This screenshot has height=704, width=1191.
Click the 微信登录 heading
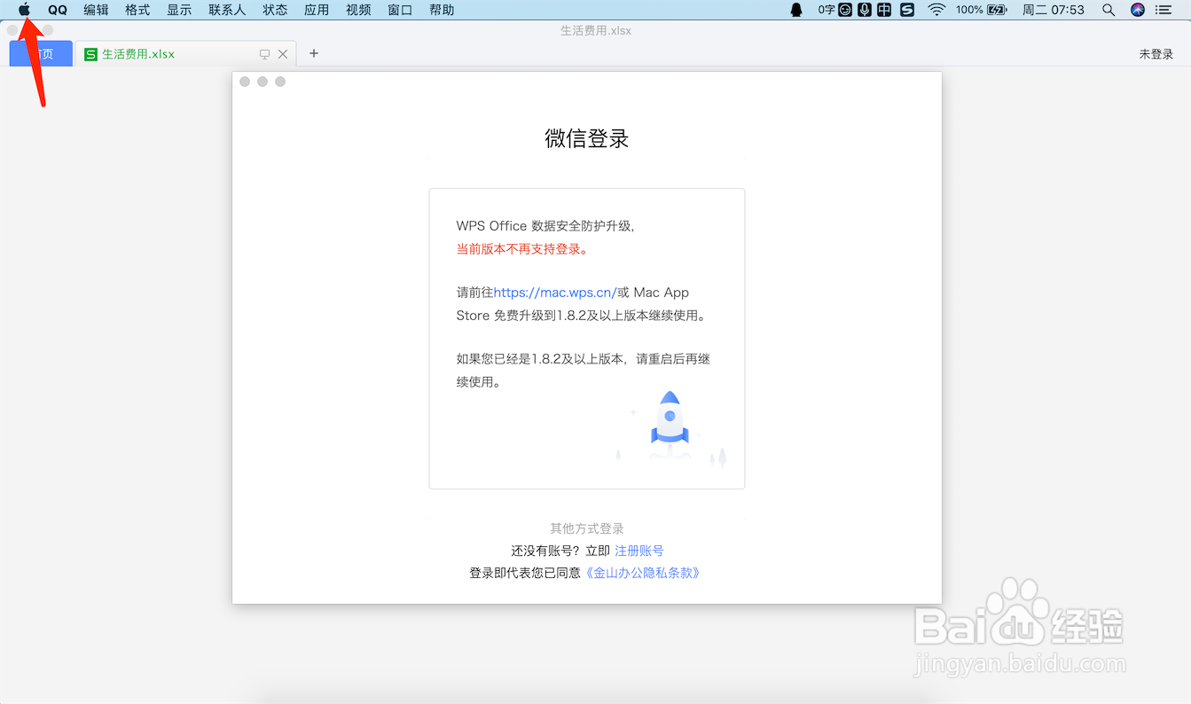pos(587,138)
